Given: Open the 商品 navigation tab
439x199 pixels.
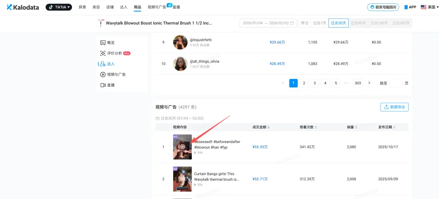Looking at the screenshot, I should [137, 7].
